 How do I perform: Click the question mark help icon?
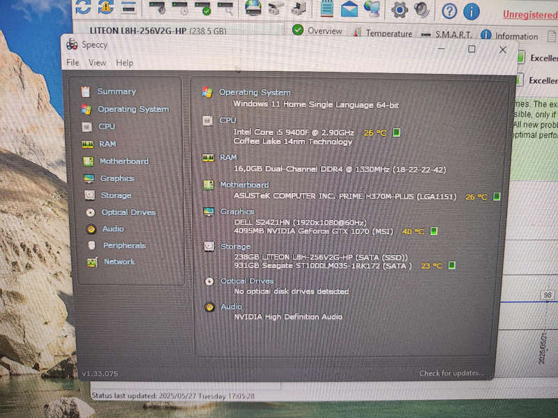(x=449, y=11)
